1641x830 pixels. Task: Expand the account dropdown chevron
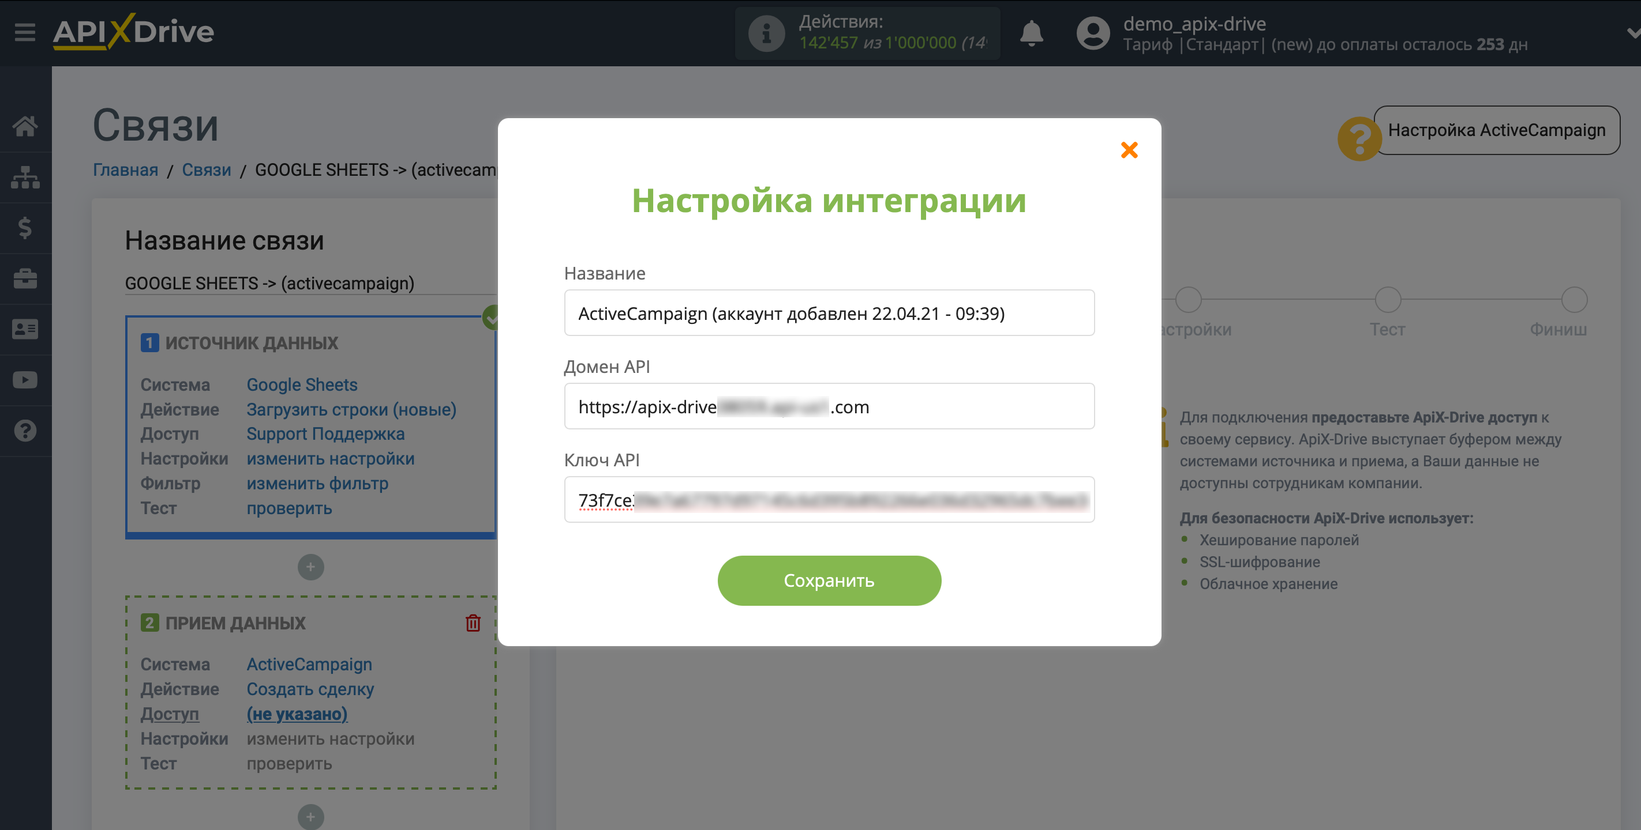pos(1633,33)
